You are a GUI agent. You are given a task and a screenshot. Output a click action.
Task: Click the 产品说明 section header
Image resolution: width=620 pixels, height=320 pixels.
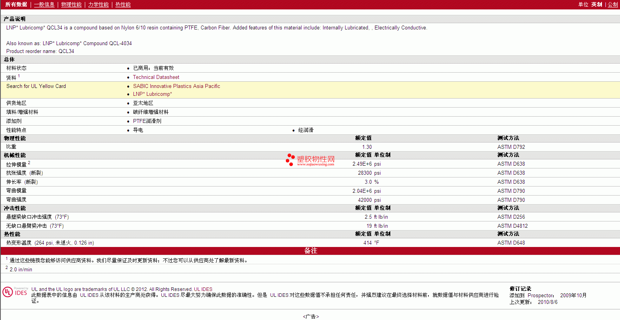tap(15, 19)
